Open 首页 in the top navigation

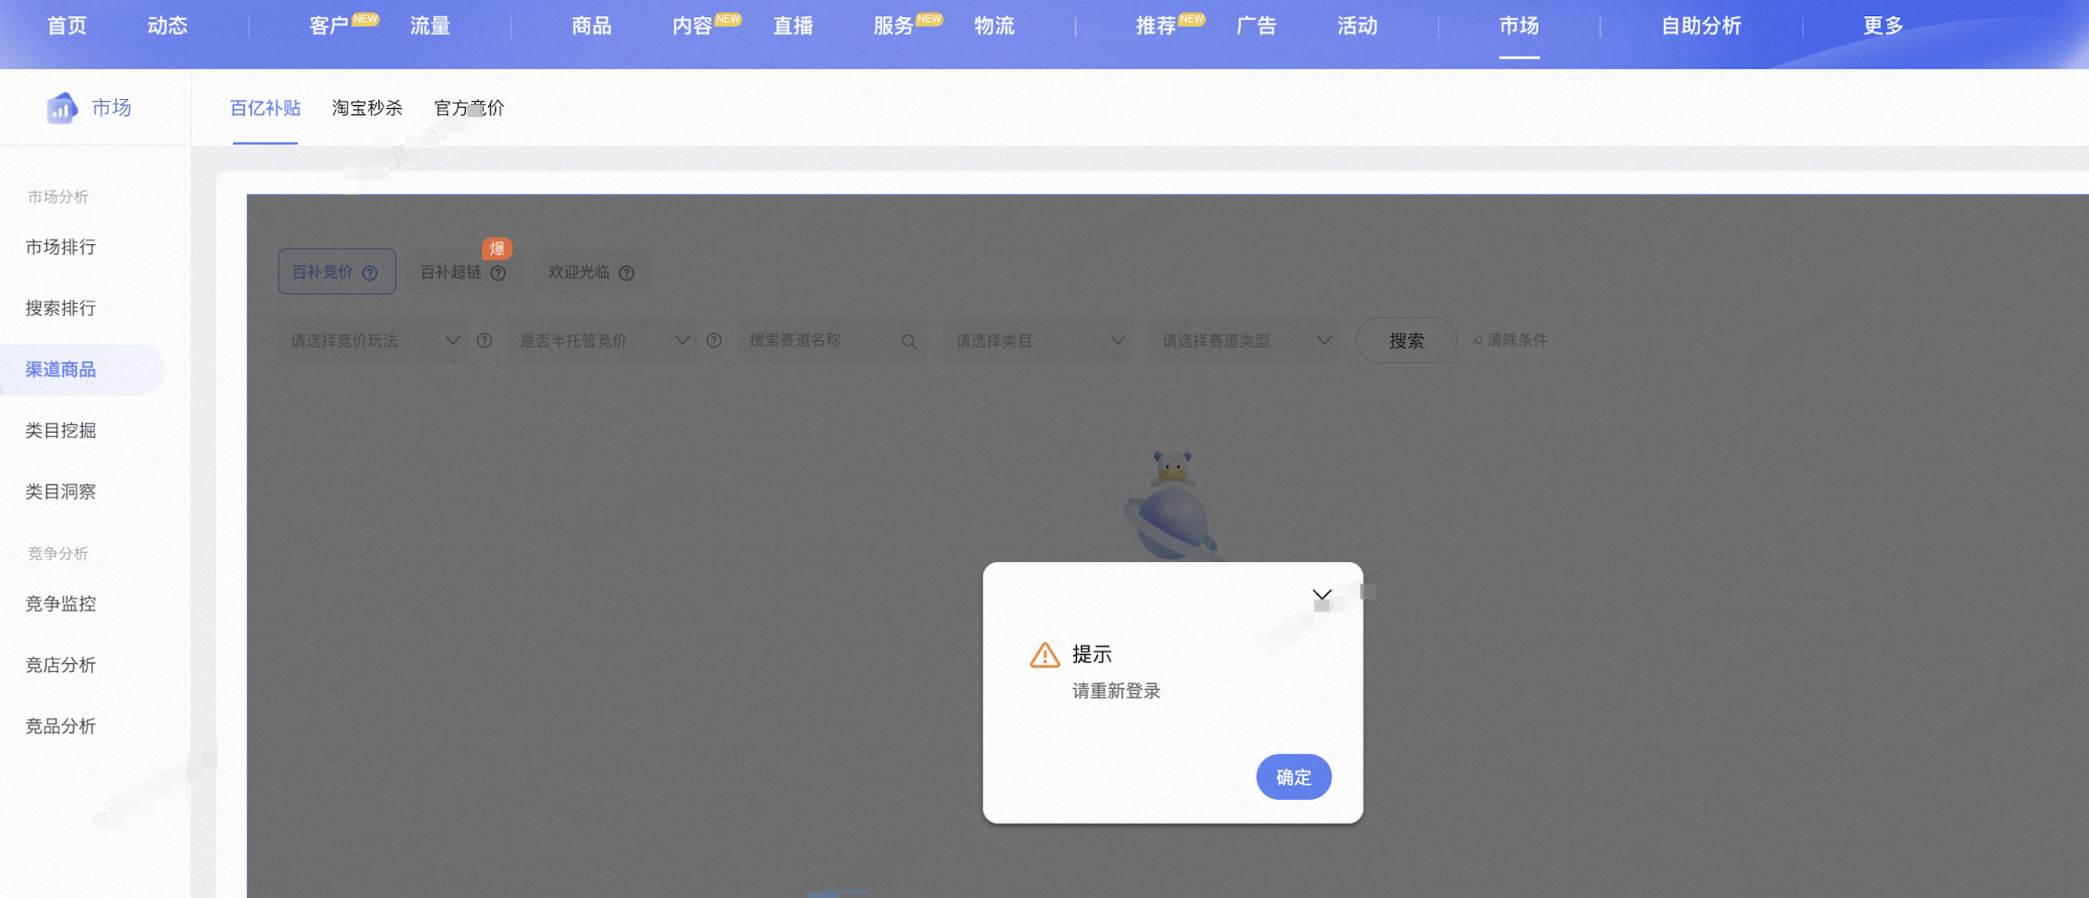click(67, 26)
